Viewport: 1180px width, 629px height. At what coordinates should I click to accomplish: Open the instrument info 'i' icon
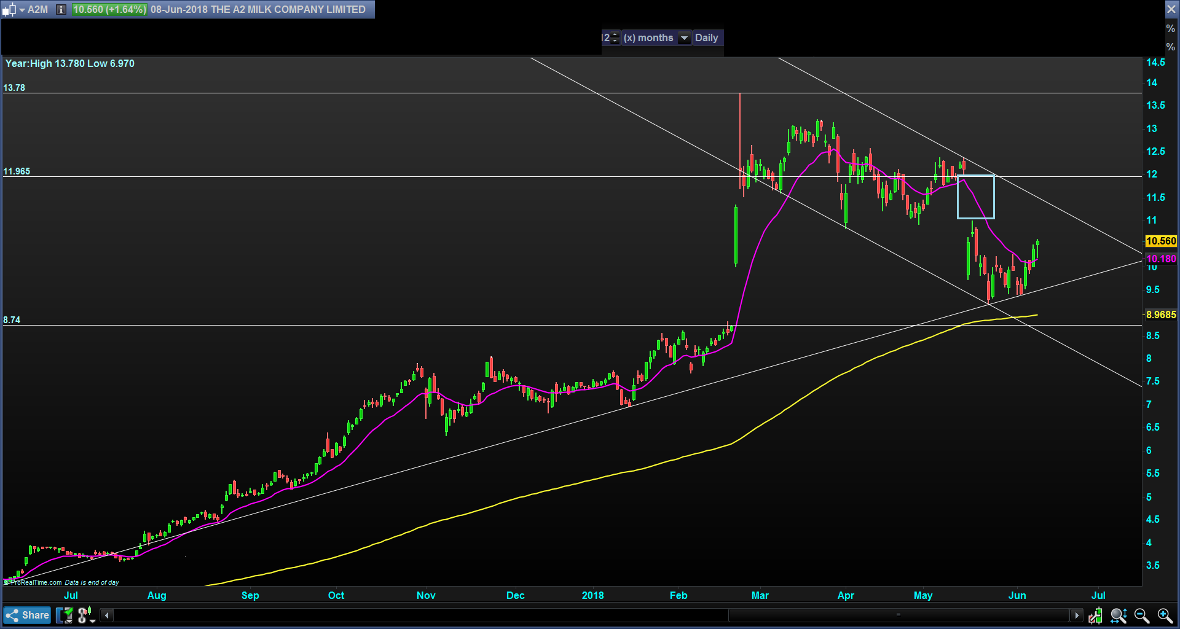pyautogui.click(x=61, y=9)
